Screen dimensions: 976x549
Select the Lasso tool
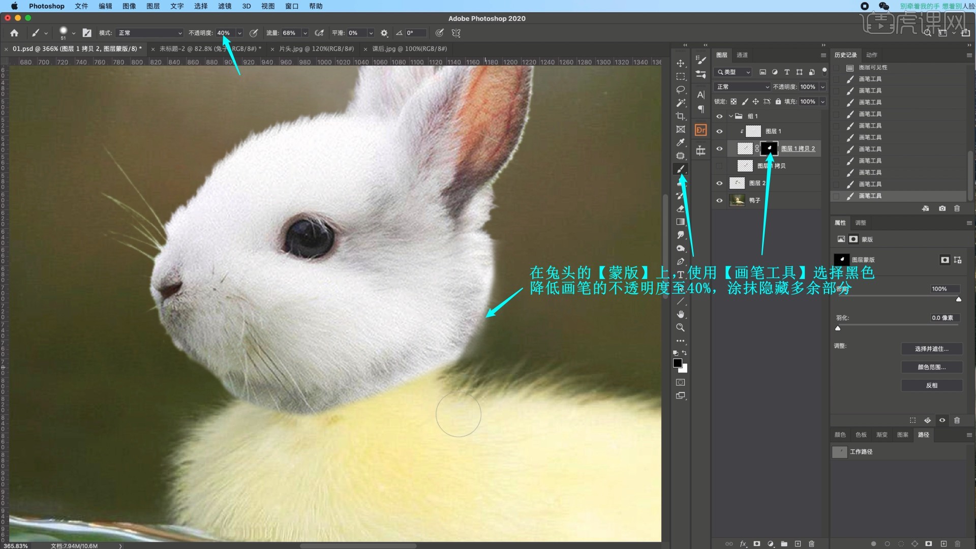680,89
